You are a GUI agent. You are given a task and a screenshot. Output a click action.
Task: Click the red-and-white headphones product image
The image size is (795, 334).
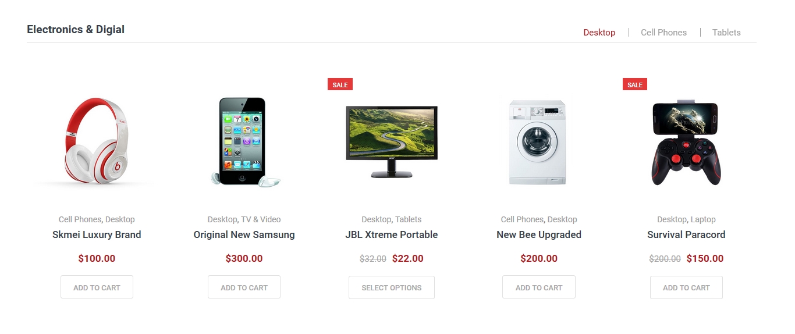coord(97,141)
